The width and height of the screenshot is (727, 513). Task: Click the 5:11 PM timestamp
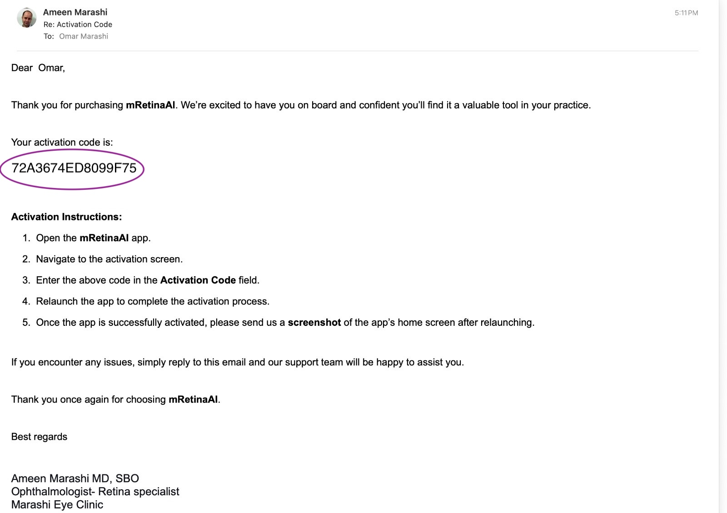click(x=686, y=13)
